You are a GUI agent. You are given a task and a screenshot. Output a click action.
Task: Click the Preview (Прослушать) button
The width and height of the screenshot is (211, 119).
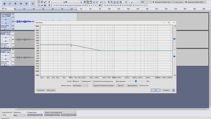pos(51,90)
